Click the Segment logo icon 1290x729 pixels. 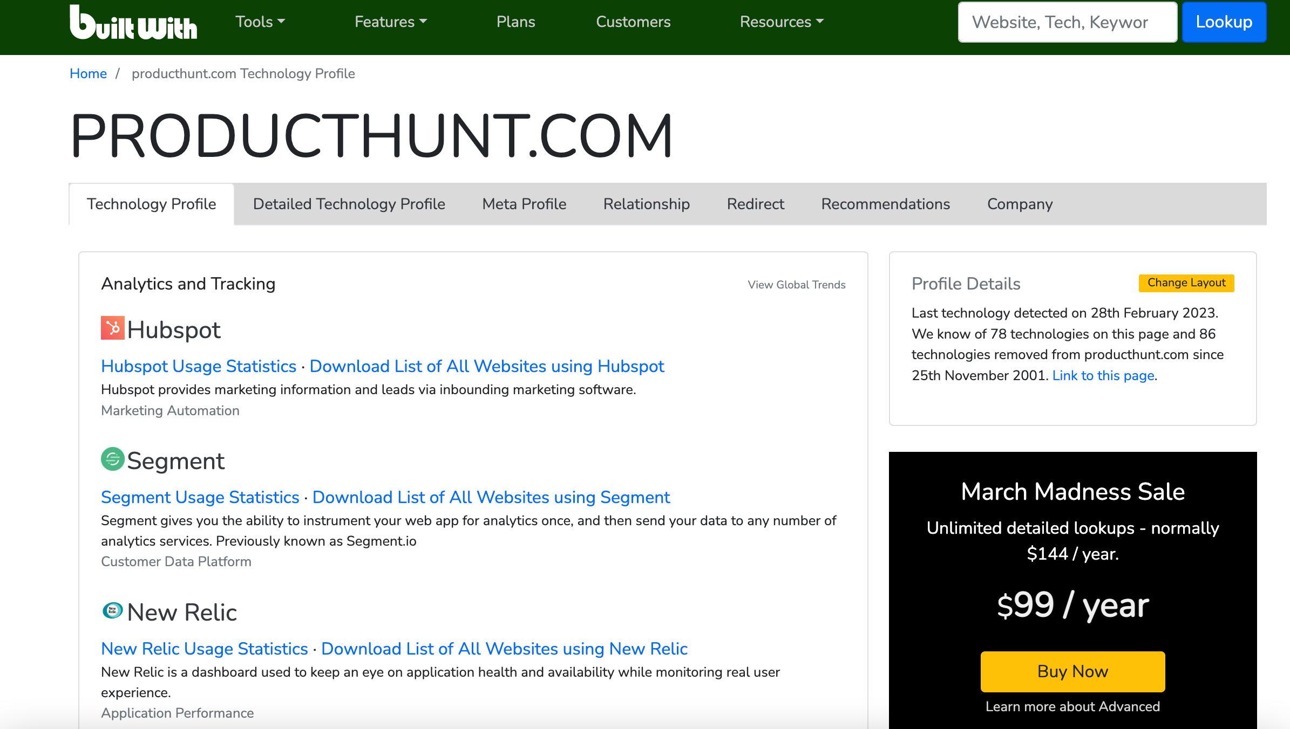(112, 459)
